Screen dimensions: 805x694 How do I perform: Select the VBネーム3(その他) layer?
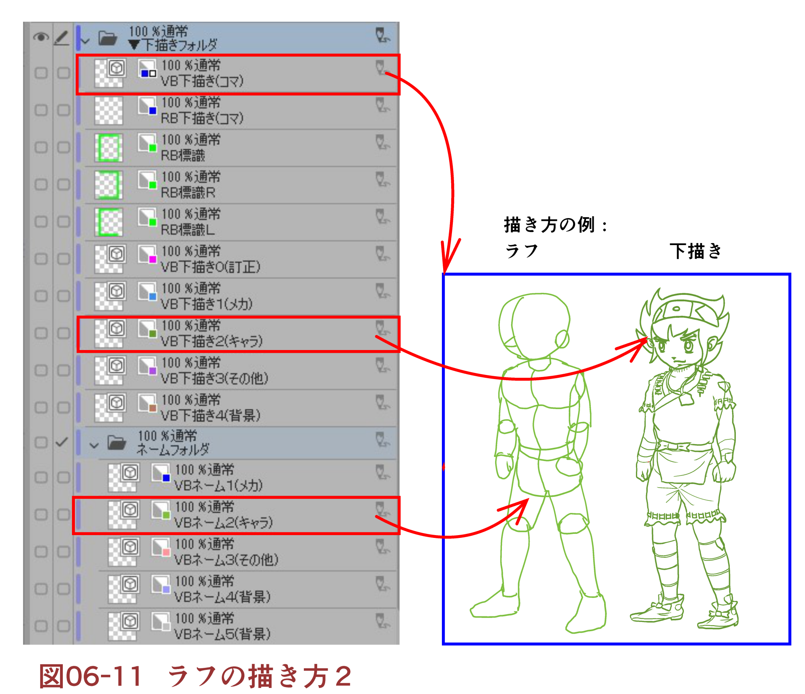tap(225, 560)
